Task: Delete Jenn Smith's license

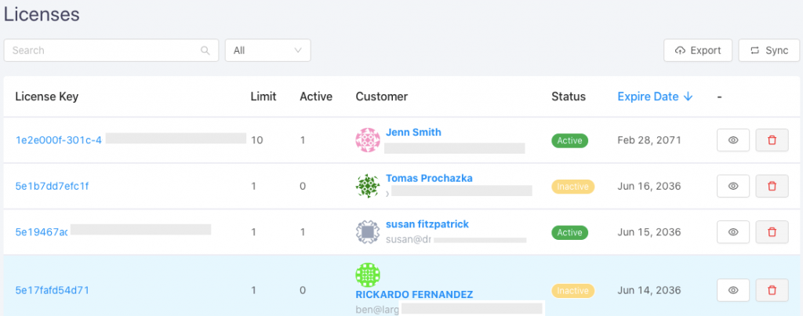Action: [x=772, y=140]
